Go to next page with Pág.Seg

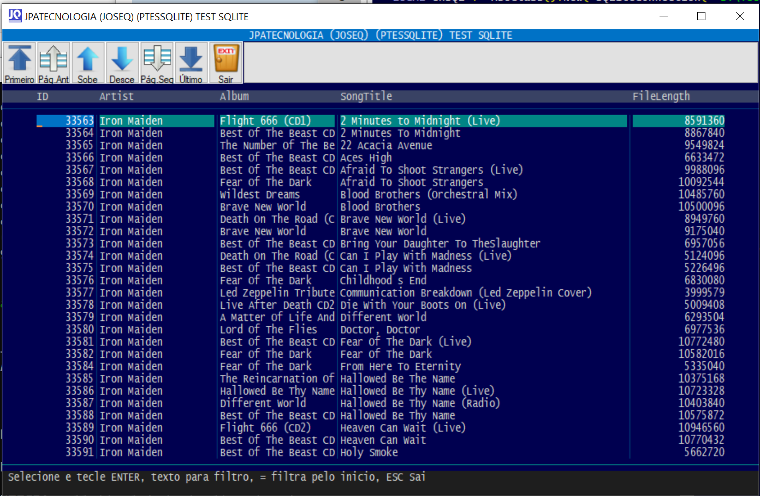(157, 63)
